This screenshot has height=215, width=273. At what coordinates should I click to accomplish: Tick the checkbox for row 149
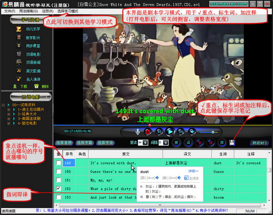(x=58, y=163)
